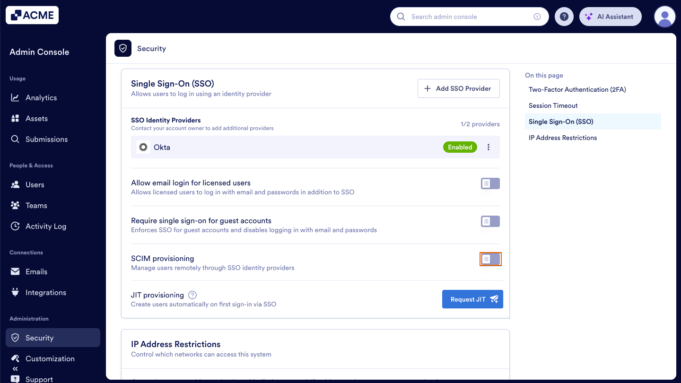Click the admin console search field
Viewport: 681px width, 383px height.
click(x=469, y=16)
